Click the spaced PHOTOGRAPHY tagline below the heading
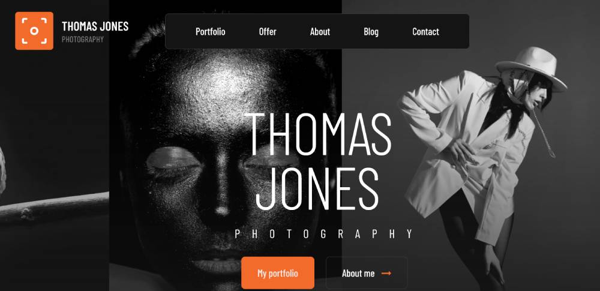Image resolution: width=600 pixels, height=291 pixels. [324, 234]
